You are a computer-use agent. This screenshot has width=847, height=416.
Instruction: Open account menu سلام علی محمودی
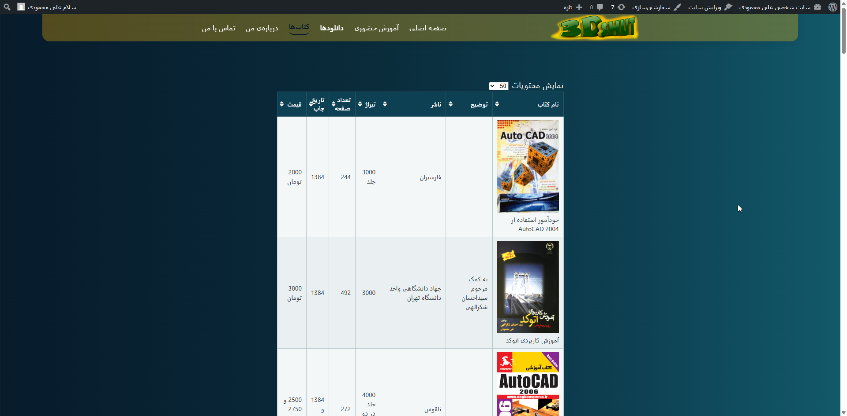(x=47, y=7)
